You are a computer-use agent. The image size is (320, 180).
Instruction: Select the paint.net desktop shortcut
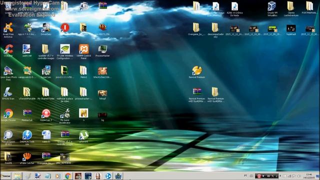coord(27,50)
